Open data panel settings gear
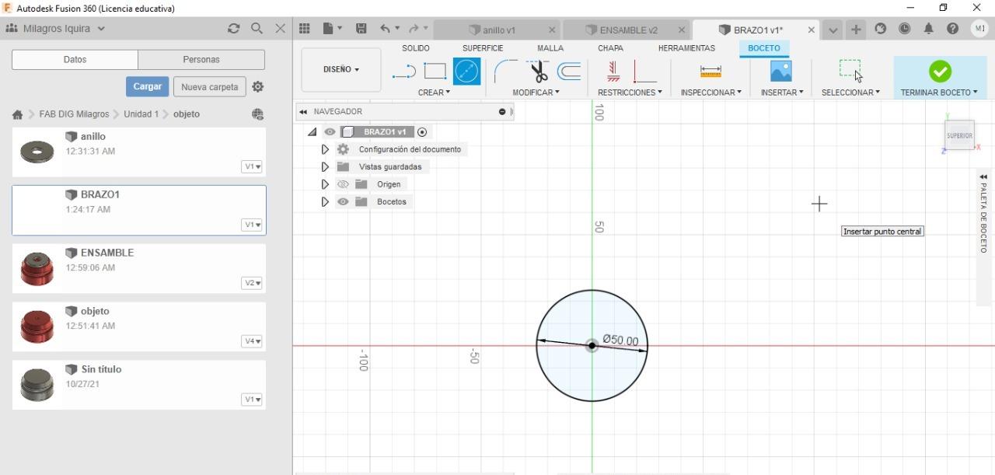This screenshot has width=995, height=475. [258, 86]
